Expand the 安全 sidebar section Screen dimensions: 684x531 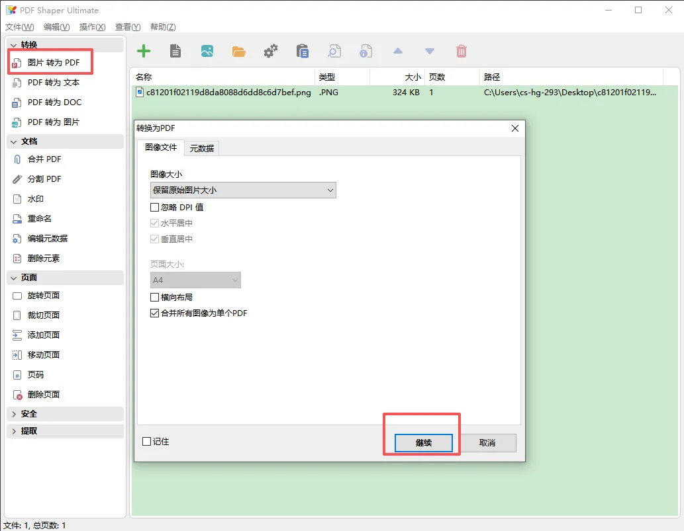point(13,414)
